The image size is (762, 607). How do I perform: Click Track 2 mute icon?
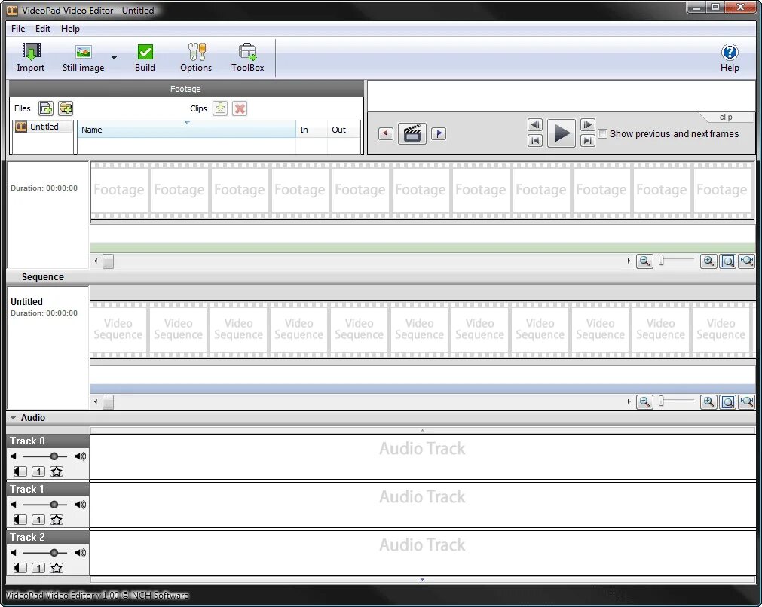[20, 568]
